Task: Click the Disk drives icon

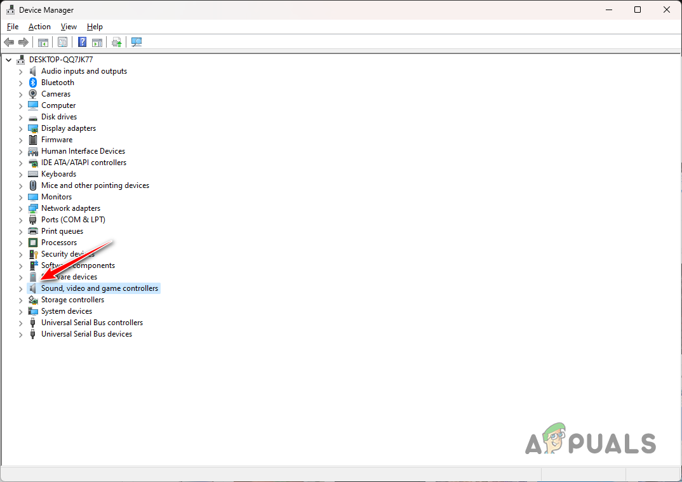Action: click(33, 117)
